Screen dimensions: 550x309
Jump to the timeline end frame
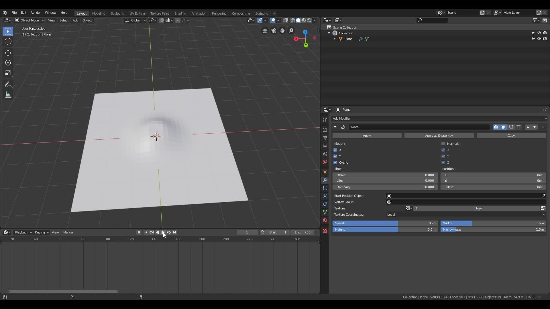tap(175, 232)
